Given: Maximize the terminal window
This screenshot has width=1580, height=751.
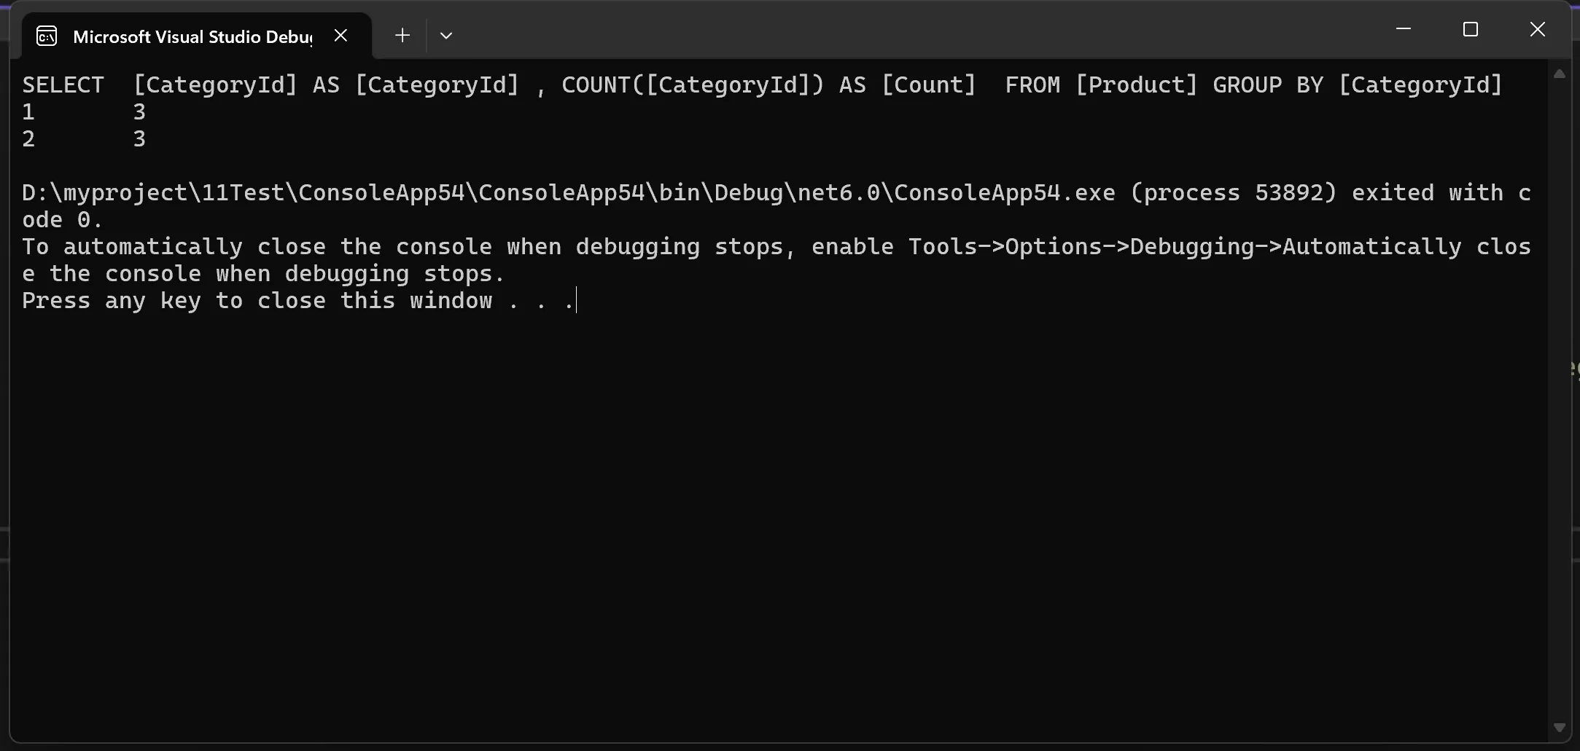Looking at the screenshot, I should 1471,29.
